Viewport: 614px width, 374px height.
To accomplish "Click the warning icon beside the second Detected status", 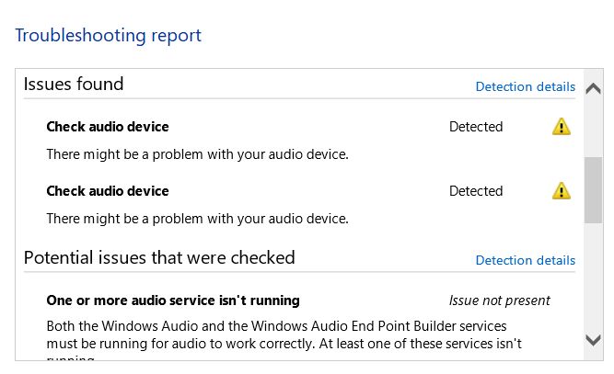I will (x=562, y=191).
